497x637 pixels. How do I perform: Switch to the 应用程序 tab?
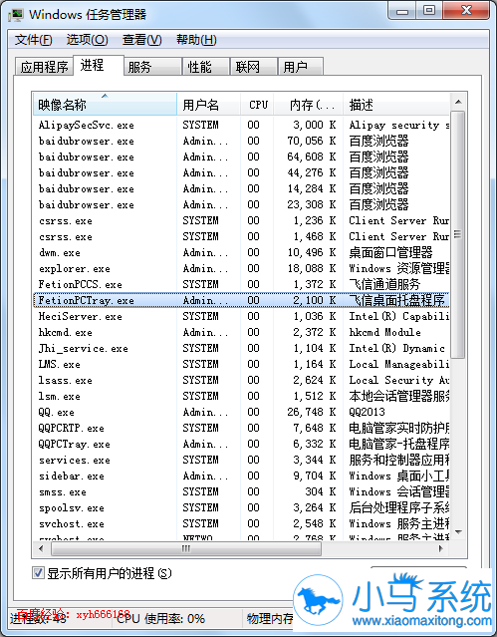(44, 67)
